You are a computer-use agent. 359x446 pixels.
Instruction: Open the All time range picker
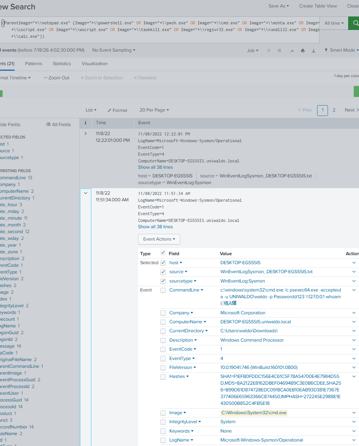point(334,23)
